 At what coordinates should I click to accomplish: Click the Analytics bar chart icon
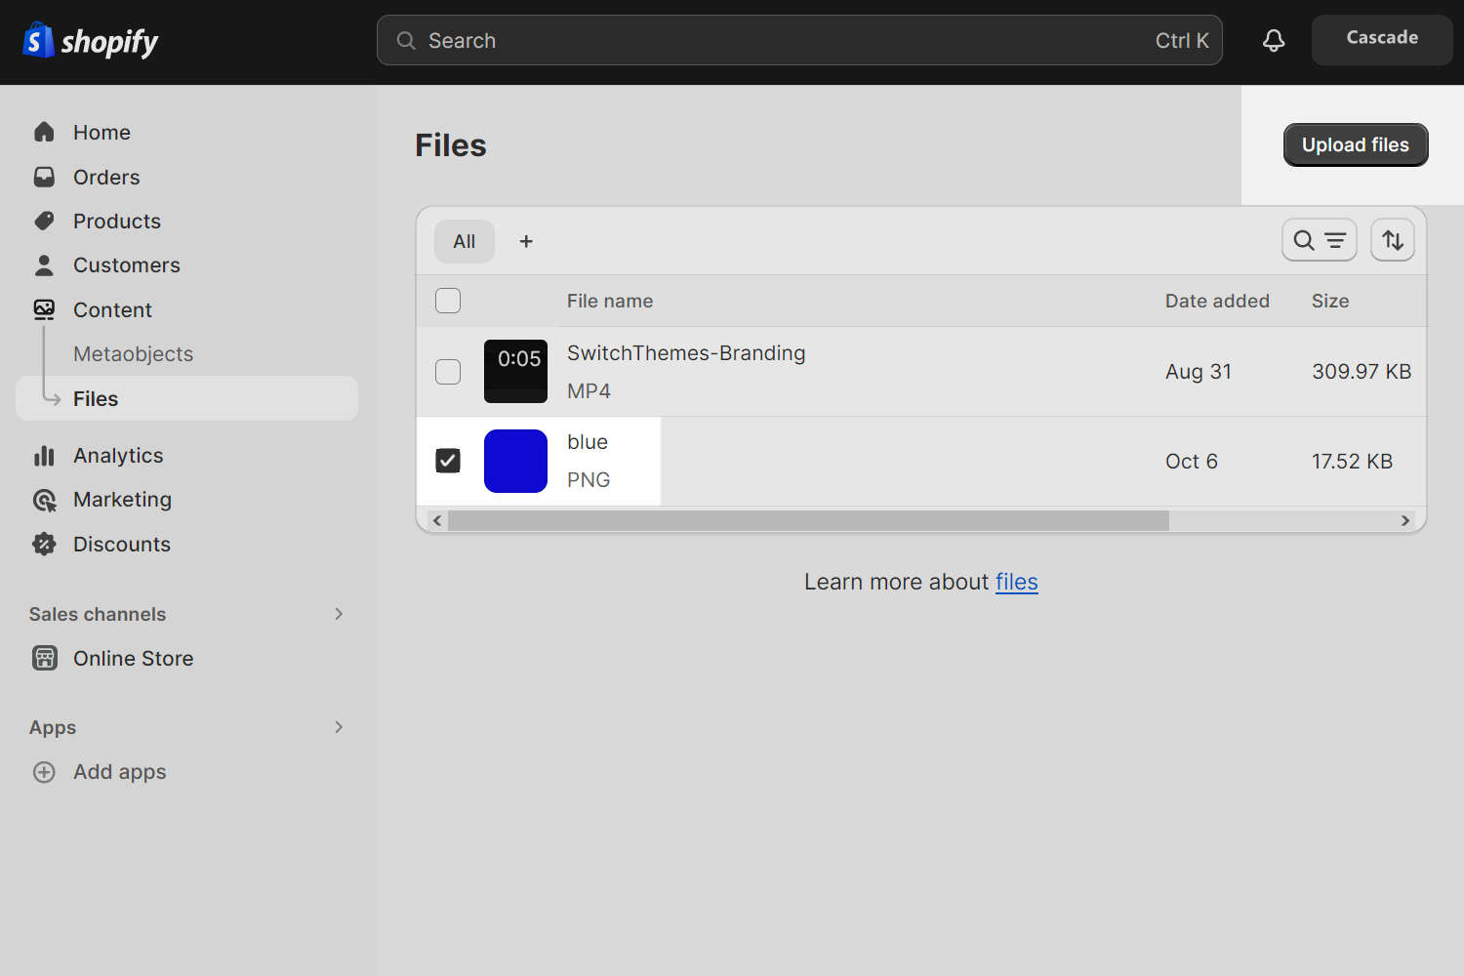44,455
